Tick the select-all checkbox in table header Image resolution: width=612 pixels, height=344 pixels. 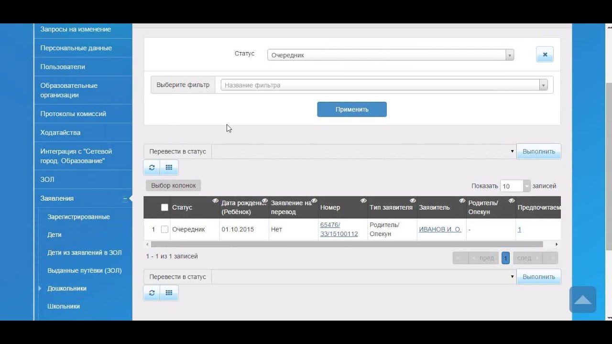coord(164,207)
